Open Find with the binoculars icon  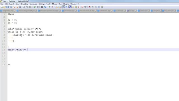[42, 7]
